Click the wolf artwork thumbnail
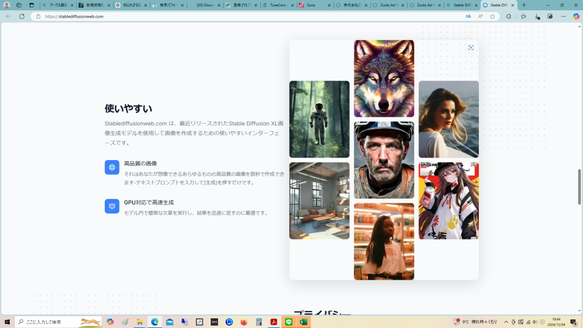The height and width of the screenshot is (328, 583). [x=384, y=78]
